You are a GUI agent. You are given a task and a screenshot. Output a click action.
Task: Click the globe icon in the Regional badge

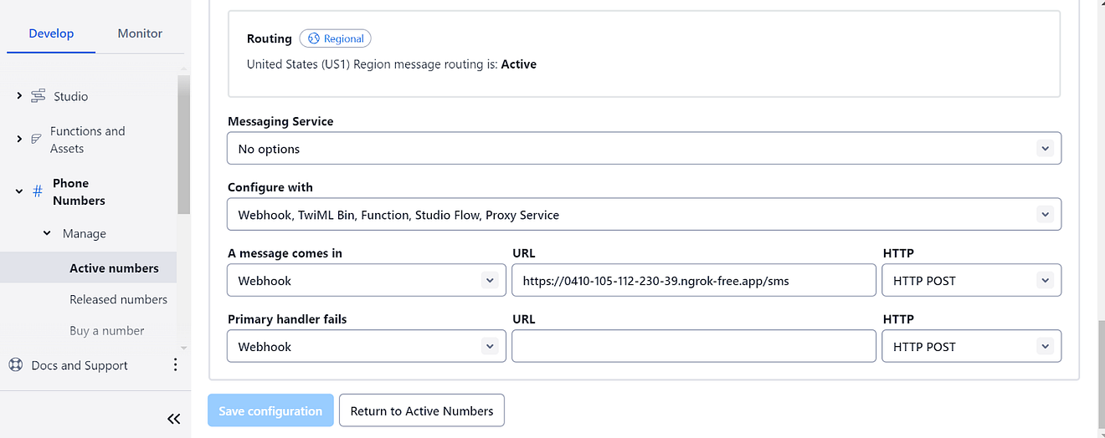tap(314, 38)
